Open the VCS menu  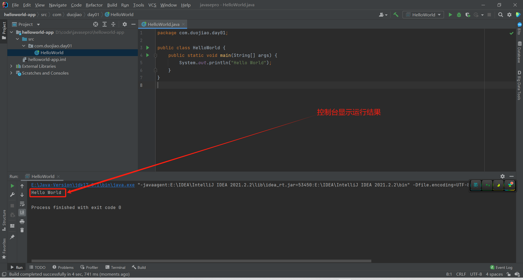(152, 5)
